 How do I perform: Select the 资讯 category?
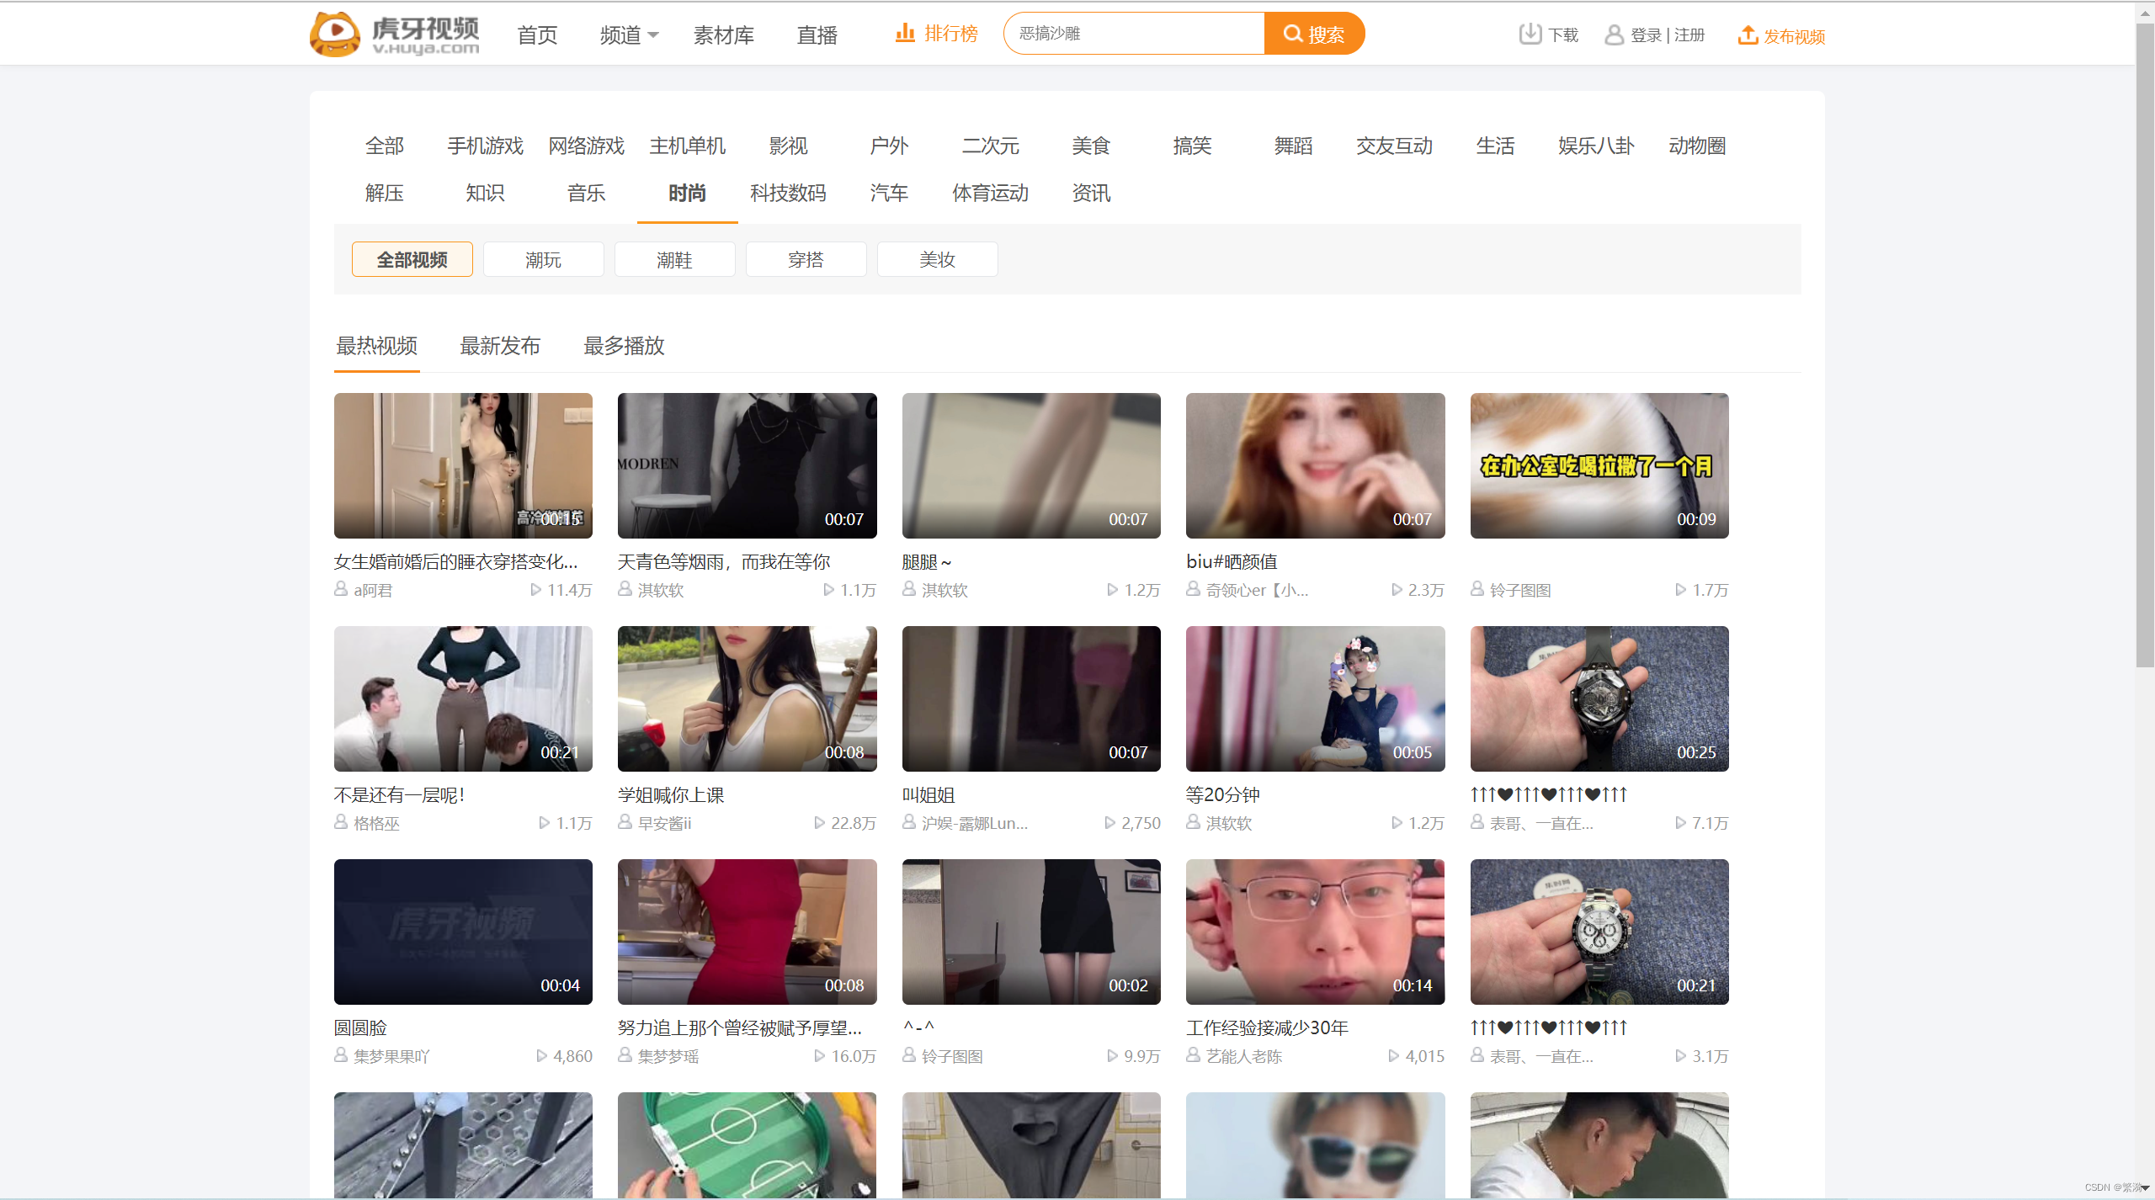coord(1092,193)
